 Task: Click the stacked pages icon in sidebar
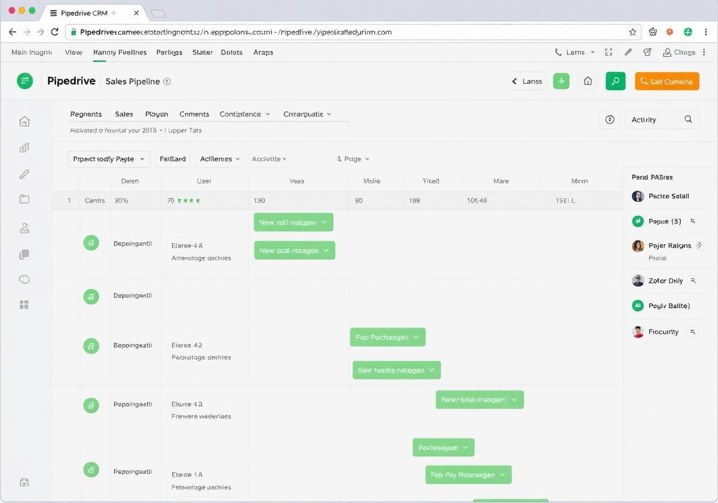[x=24, y=254]
